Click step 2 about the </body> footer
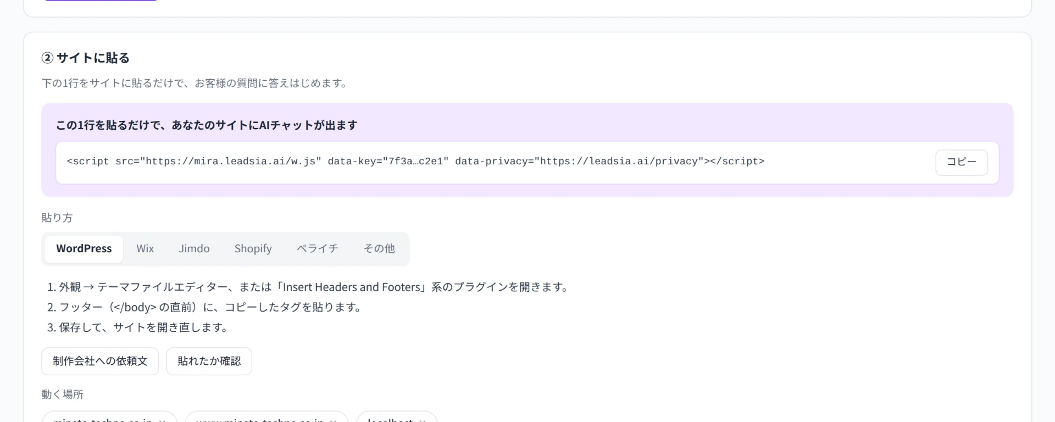 tap(205, 307)
